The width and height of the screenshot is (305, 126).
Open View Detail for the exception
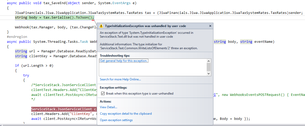coord(108,107)
